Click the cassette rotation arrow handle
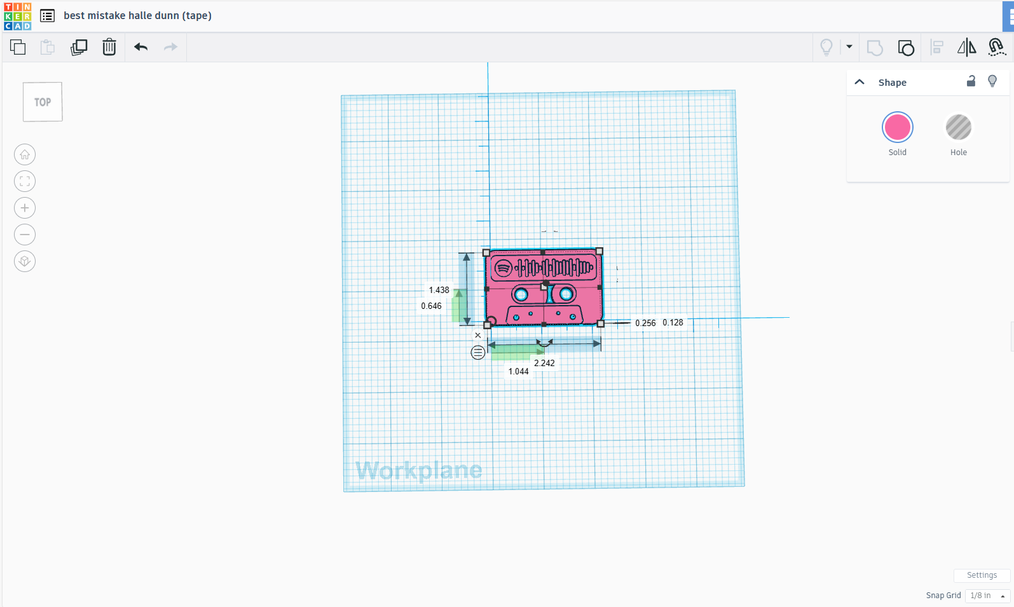1014x607 pixels. click(x=545, y=343)
